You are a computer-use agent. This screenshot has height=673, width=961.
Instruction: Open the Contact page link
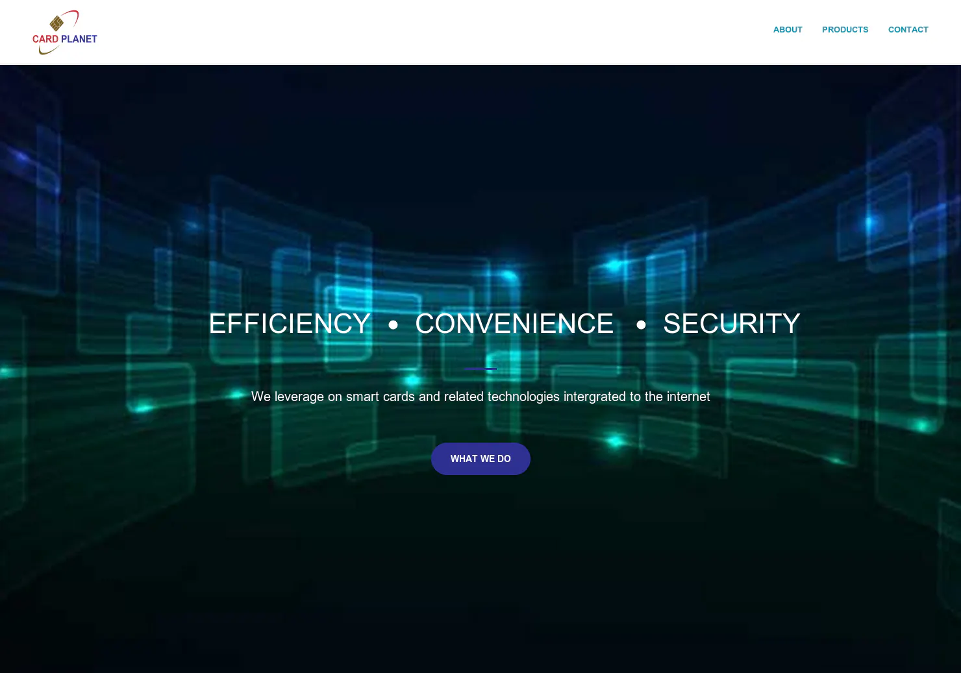coord(908,30)
